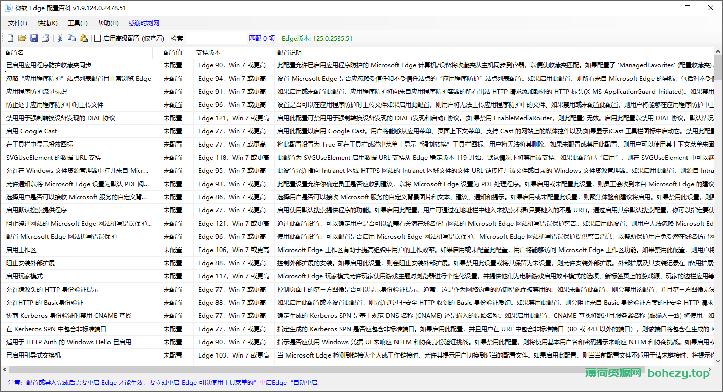Click version Edge 117 in 启用玩家模式 row

coord(234,276)
